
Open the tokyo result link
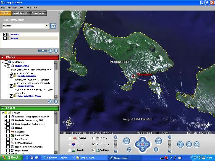pos(14,38)
